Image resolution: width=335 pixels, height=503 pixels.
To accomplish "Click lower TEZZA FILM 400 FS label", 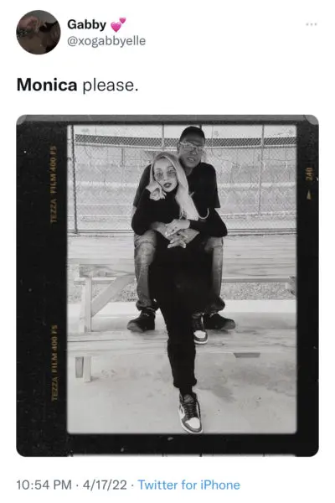I will click(x=54, y=362).
